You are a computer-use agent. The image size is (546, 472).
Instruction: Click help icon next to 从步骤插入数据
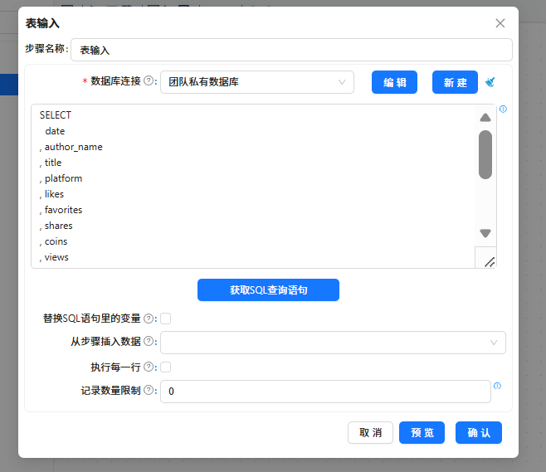coord(149,341)
